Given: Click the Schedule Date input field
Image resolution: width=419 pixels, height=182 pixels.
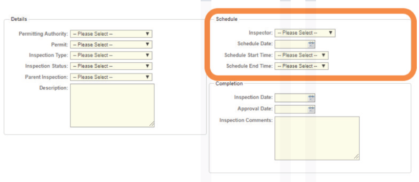Looking at the screenshot, I should click(x=291, y=44).
